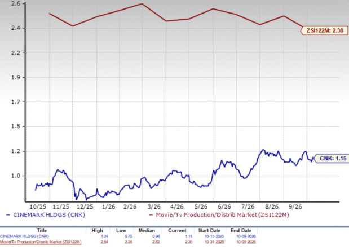349x247 pixels.
Task: Click the Low column header
Action: [121, 230]
